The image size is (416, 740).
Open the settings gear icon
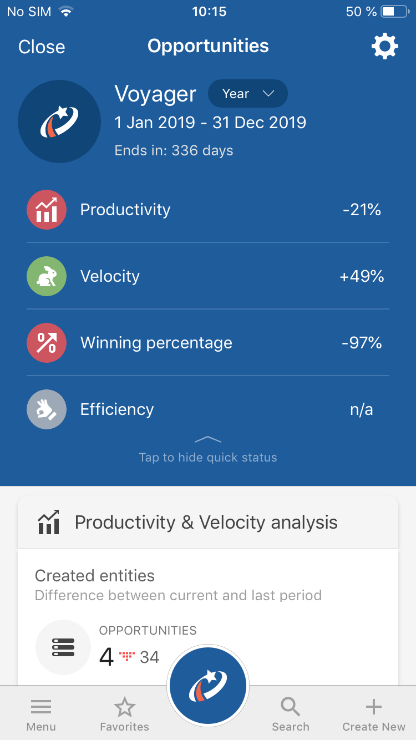(x=384, y=46)
